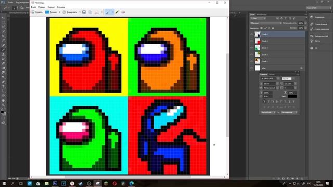Open the layer fill slider dropdown

(x=305, y=28)
